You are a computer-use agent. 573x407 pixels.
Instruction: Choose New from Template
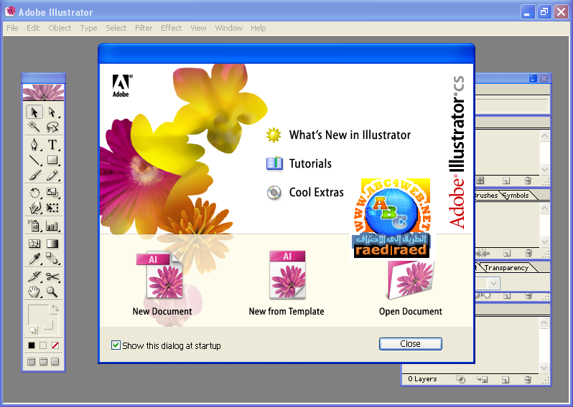[x=286, y=283]
